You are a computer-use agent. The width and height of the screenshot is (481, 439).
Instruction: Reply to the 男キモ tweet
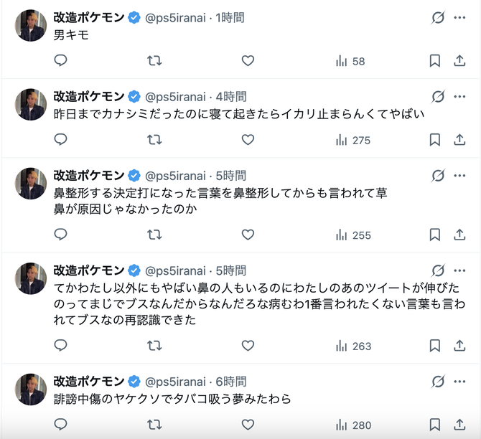click(x=60, y=60)
